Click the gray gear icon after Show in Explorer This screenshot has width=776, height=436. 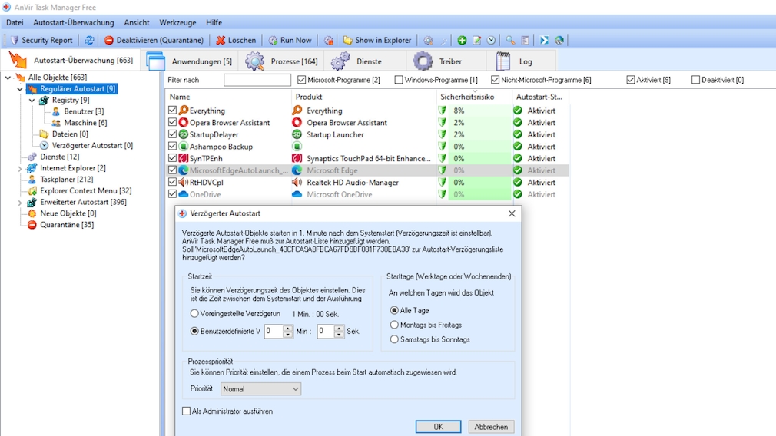428,40
